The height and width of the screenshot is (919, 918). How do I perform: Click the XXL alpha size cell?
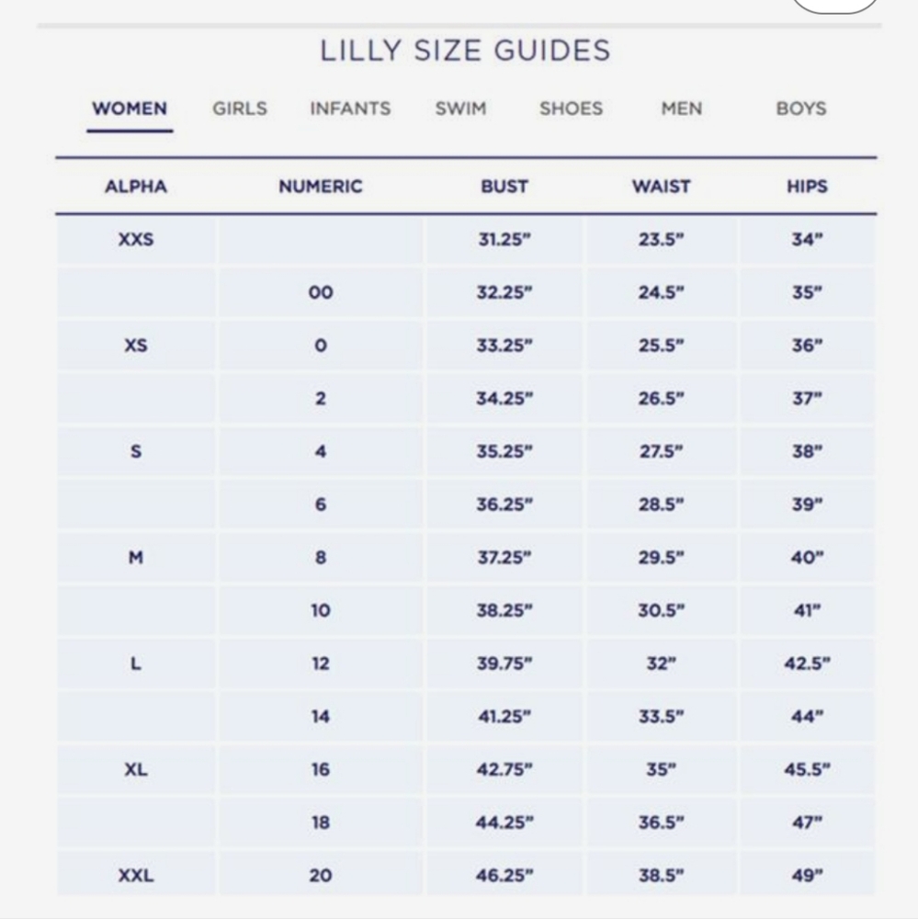pos(136,876)
